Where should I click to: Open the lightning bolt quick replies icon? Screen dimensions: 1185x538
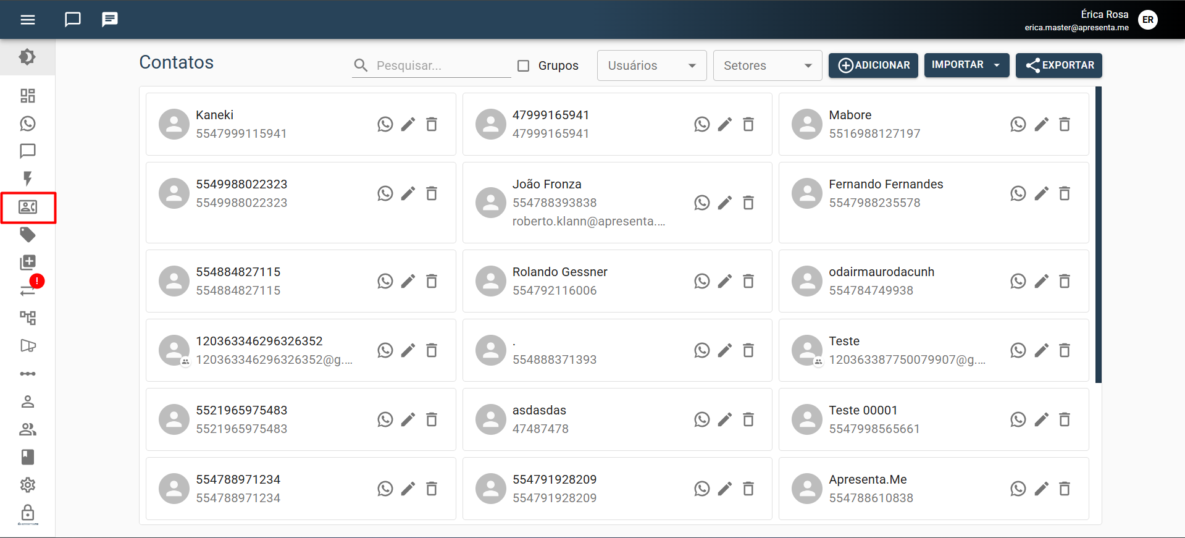coord(28,179)
